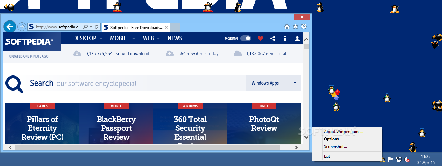The height and width of the screenshot is (166, 442).
Task: Open the user account icon
Action: 297,39
